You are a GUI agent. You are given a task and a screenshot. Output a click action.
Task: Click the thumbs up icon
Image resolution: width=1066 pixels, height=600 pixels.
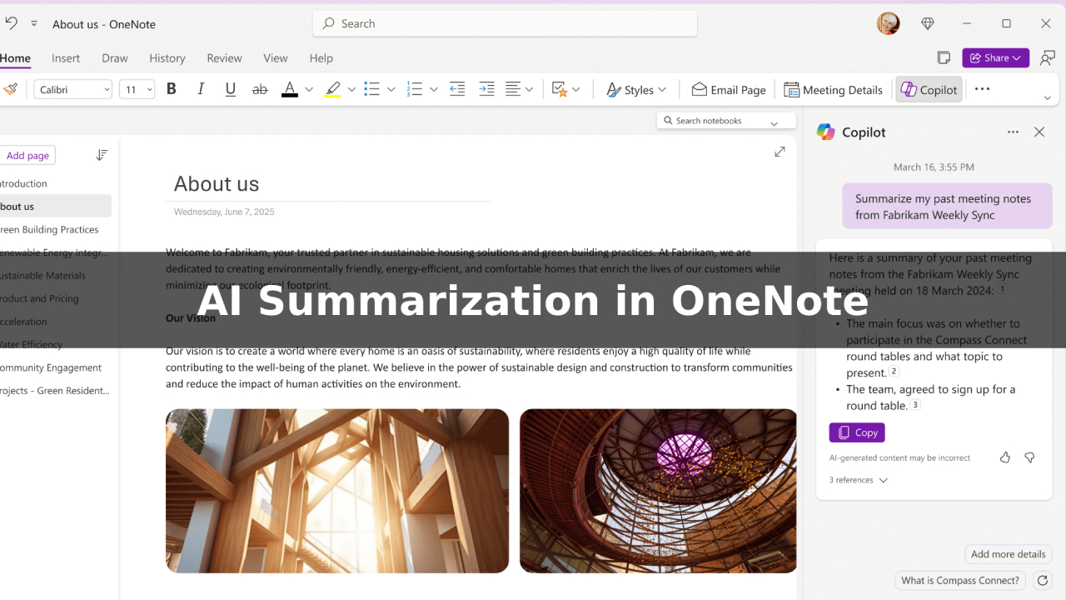[1005, 457]
